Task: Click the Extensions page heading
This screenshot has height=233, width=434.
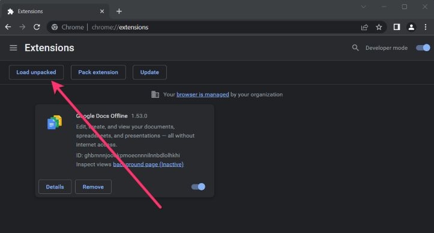Action: [x=49, y=47]
